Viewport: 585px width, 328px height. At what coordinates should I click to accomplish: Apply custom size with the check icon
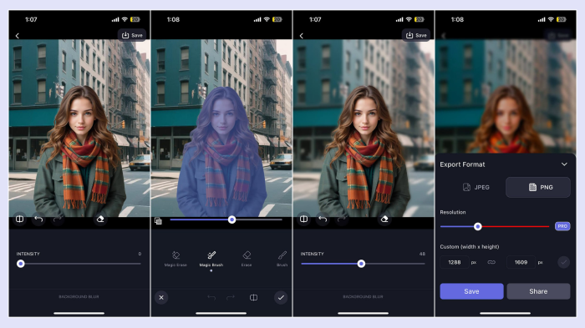coord(564,262)
